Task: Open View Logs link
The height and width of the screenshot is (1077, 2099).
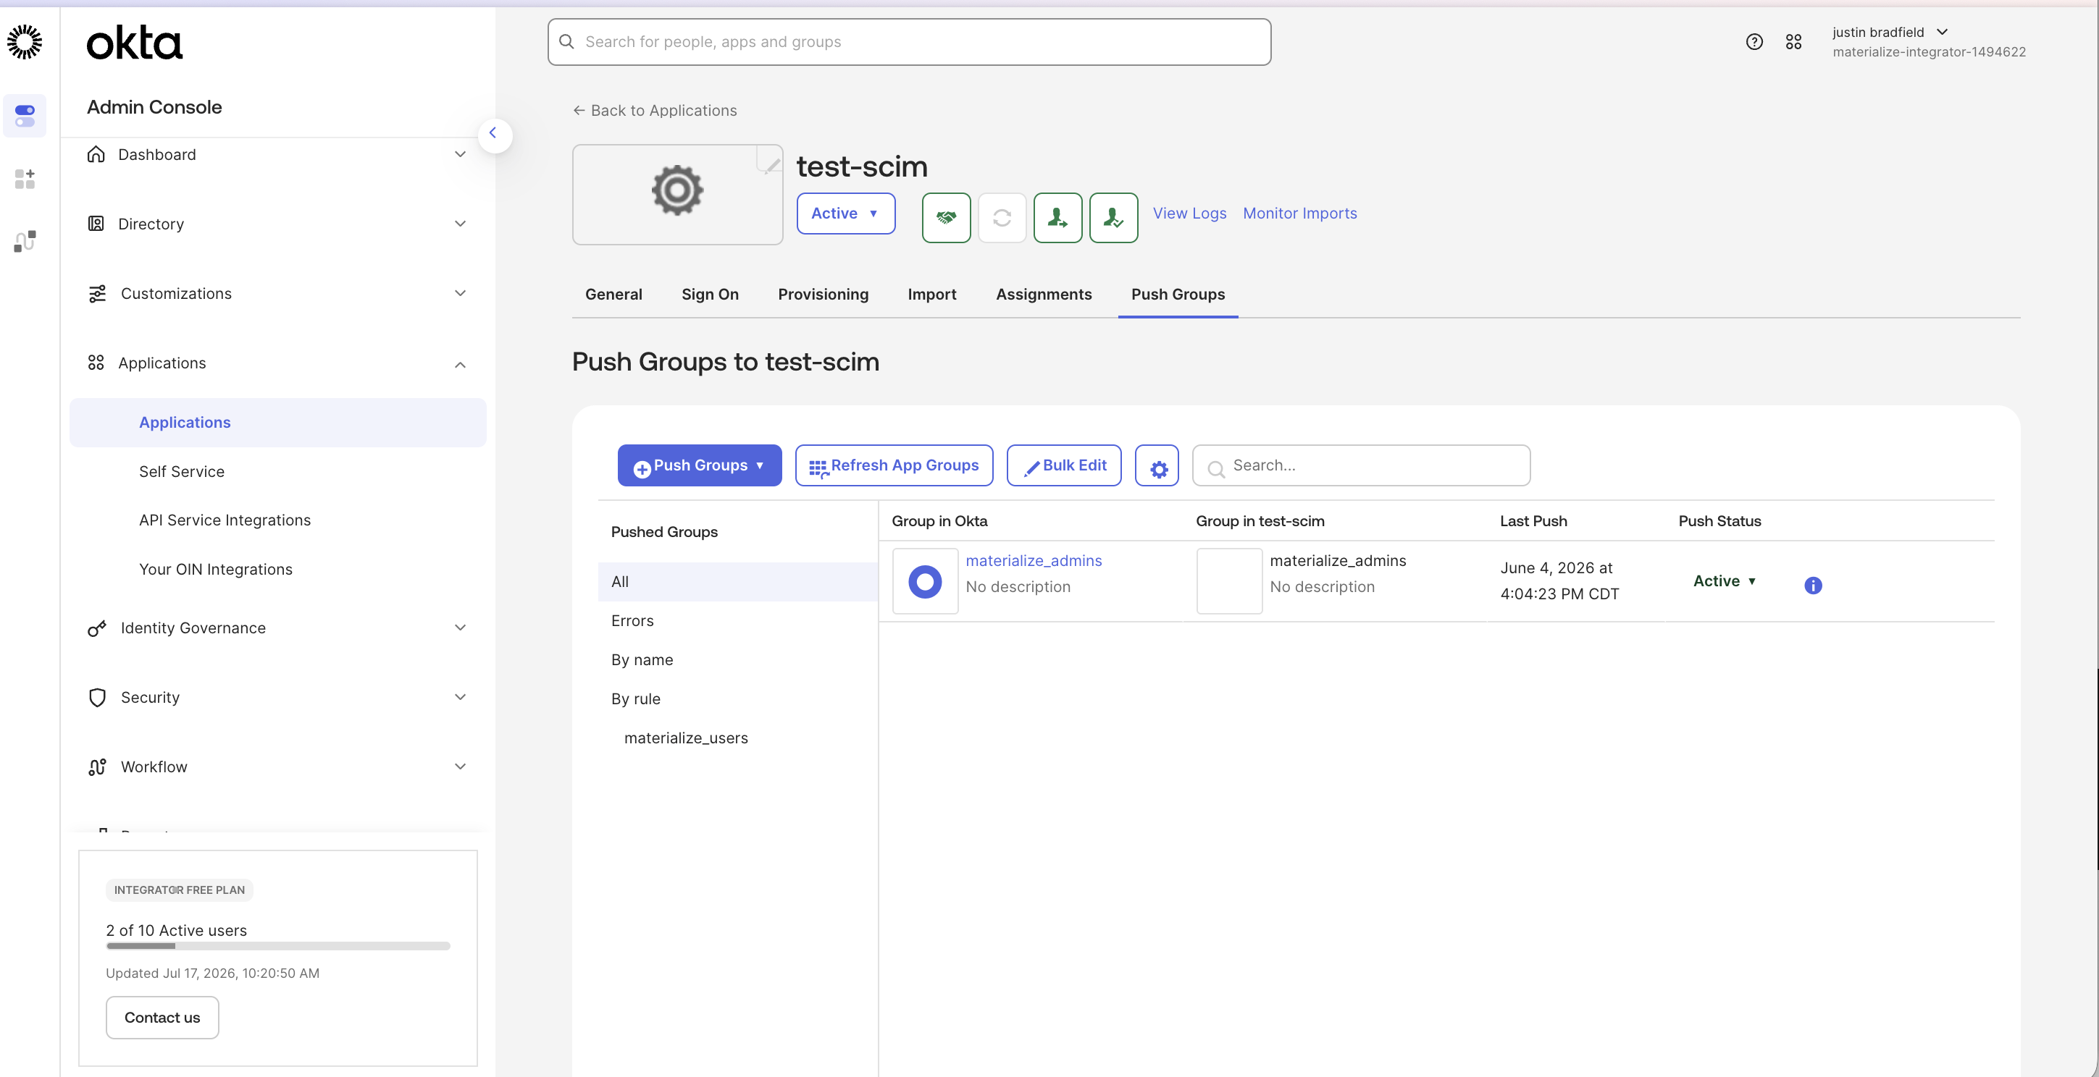Action: coord(1189,214)
